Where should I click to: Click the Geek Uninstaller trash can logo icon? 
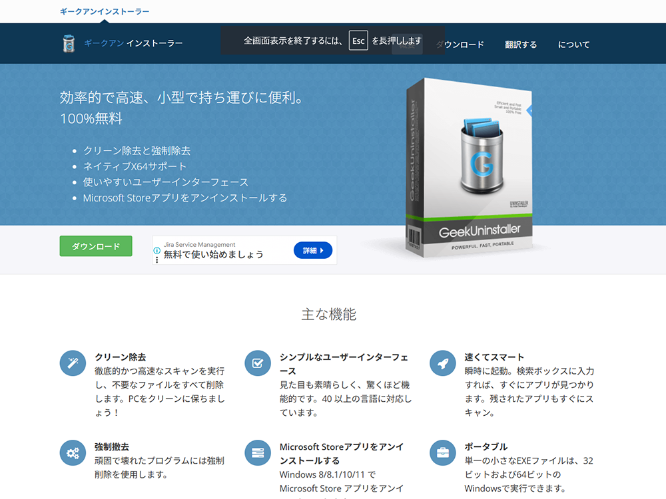click(x=69, y=43)
